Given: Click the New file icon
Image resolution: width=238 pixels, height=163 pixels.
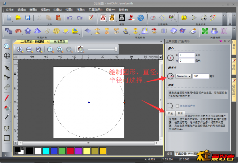Looking at the screenshot, I should [9, 18].
